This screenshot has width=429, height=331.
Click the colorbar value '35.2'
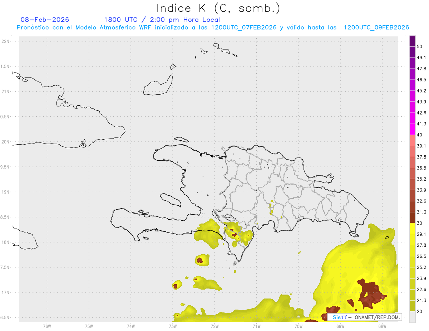(x=421, y=179)
